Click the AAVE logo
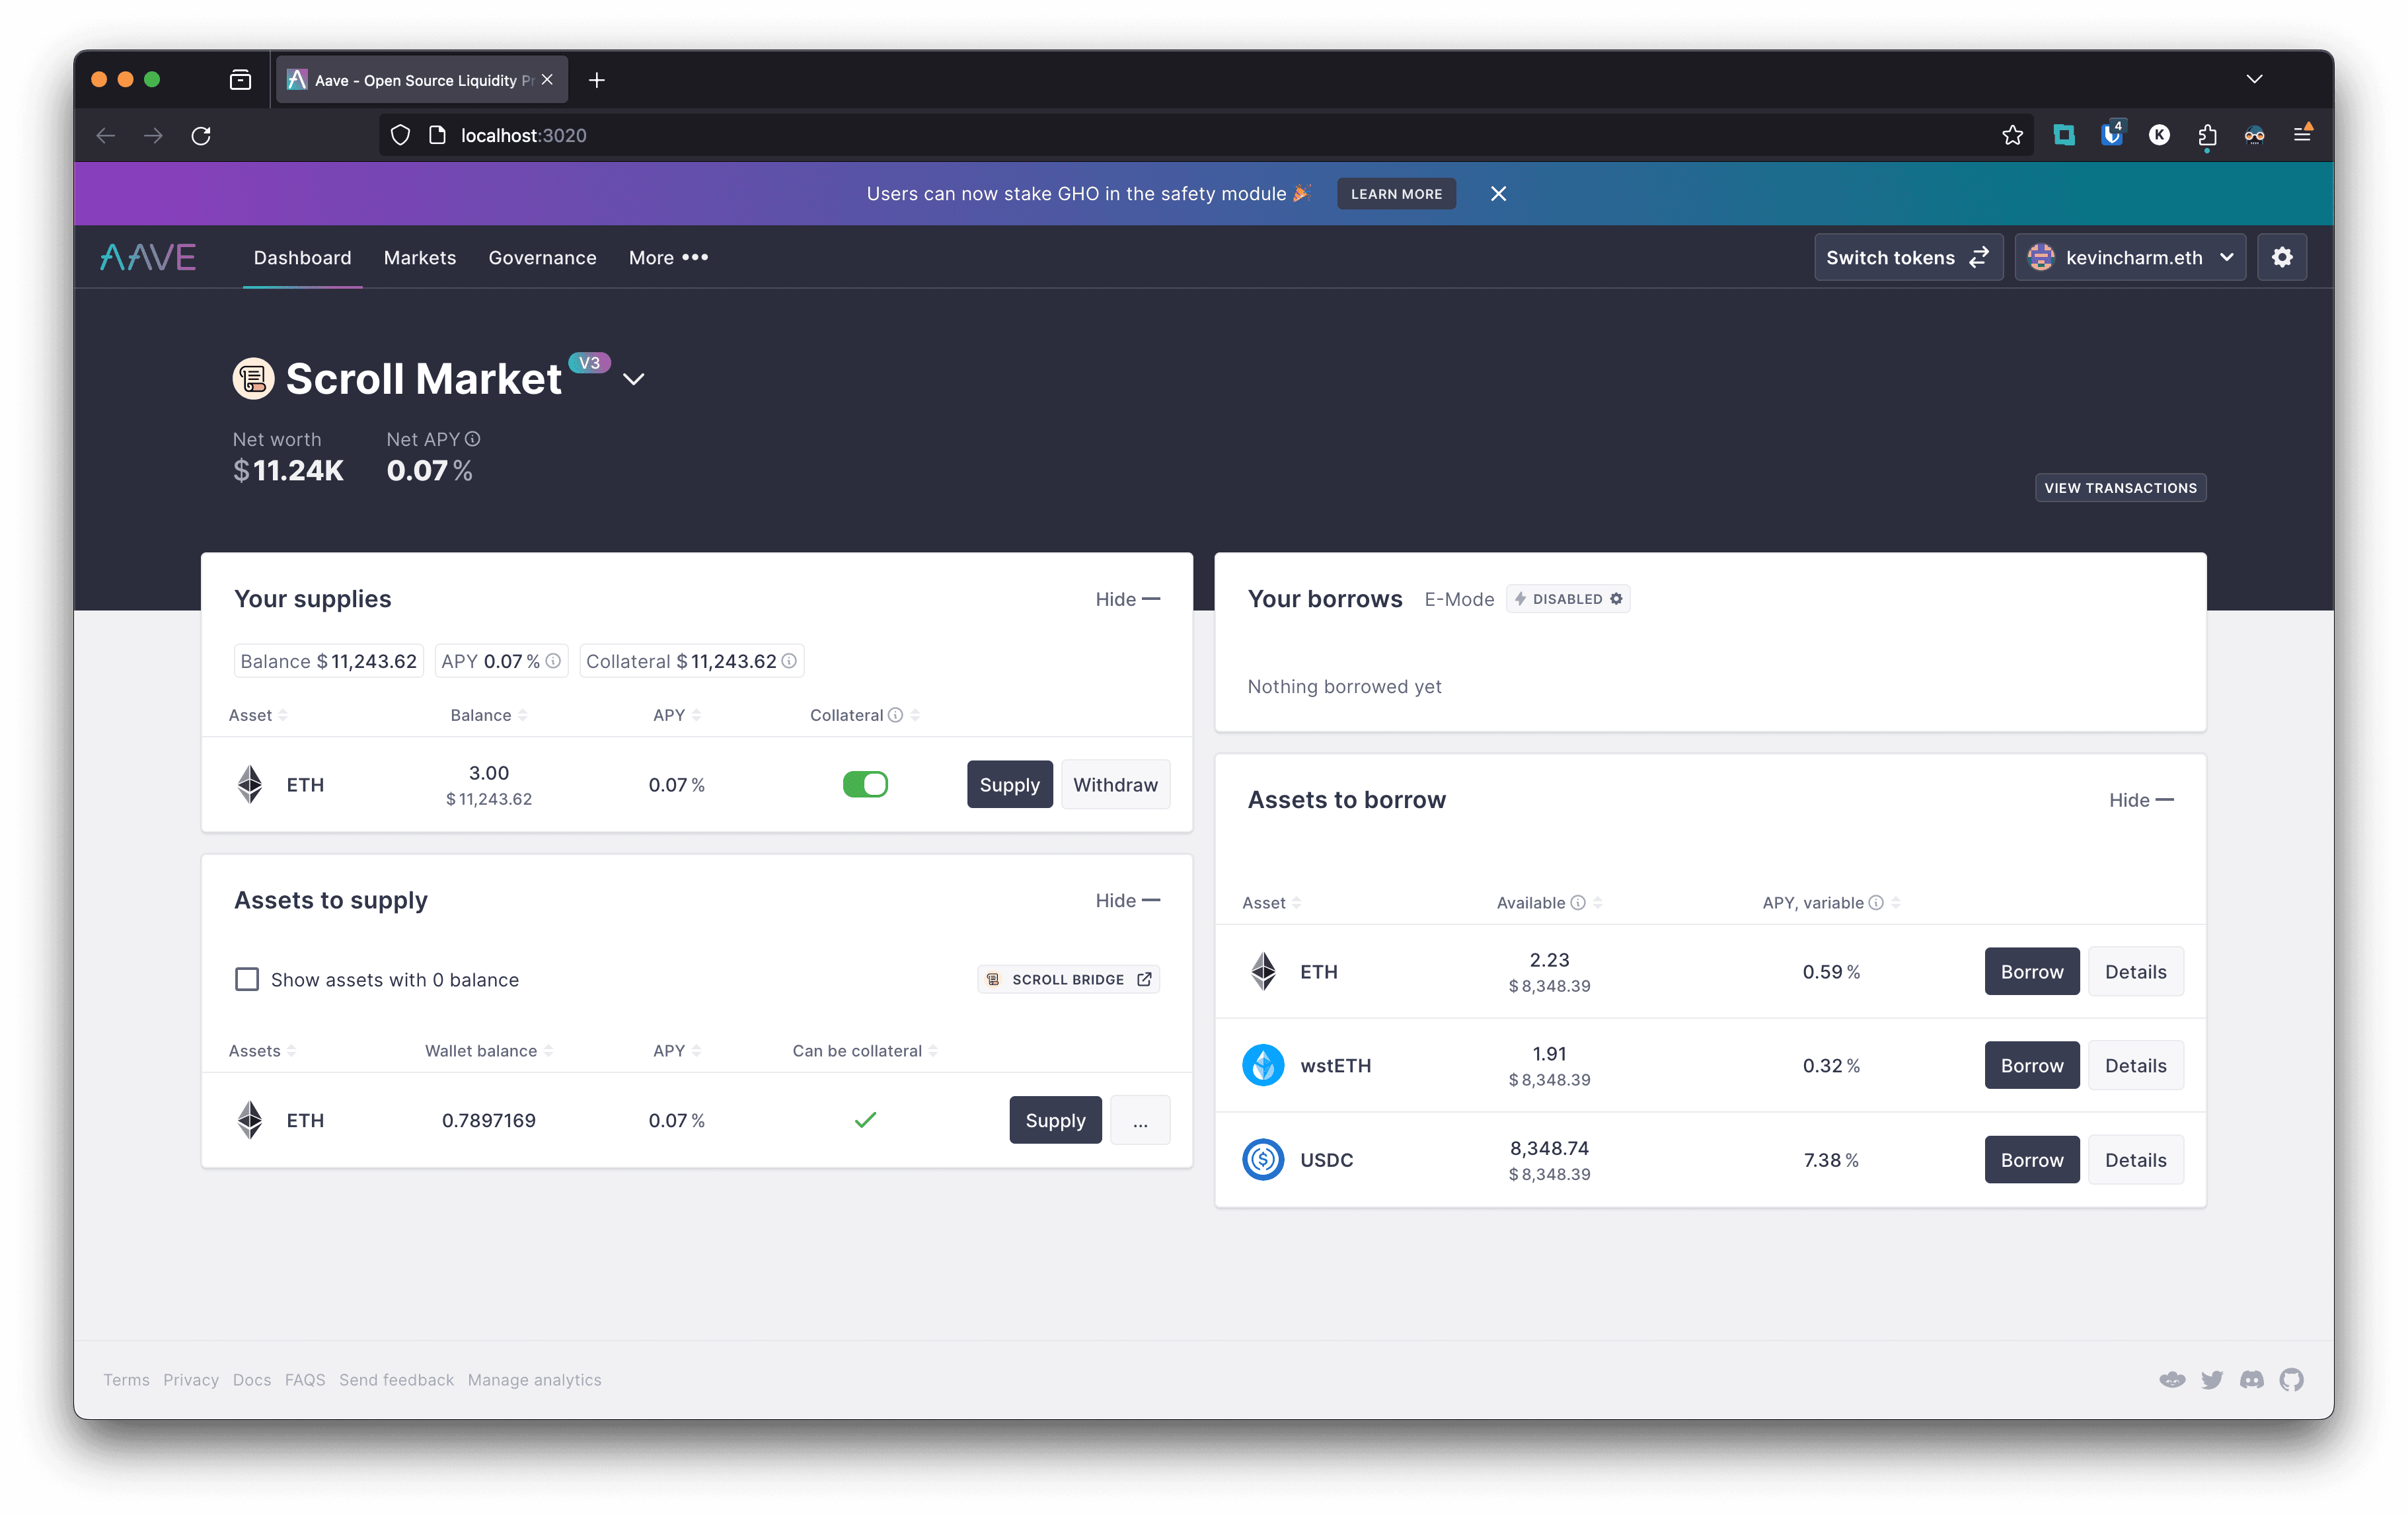Image resolution: width=2408 pixels, height=1517 pixels. (x=148, y=258)
